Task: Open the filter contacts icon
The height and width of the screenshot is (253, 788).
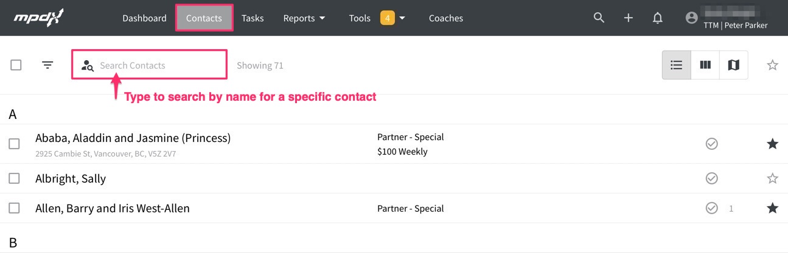Action: (48, 65)
